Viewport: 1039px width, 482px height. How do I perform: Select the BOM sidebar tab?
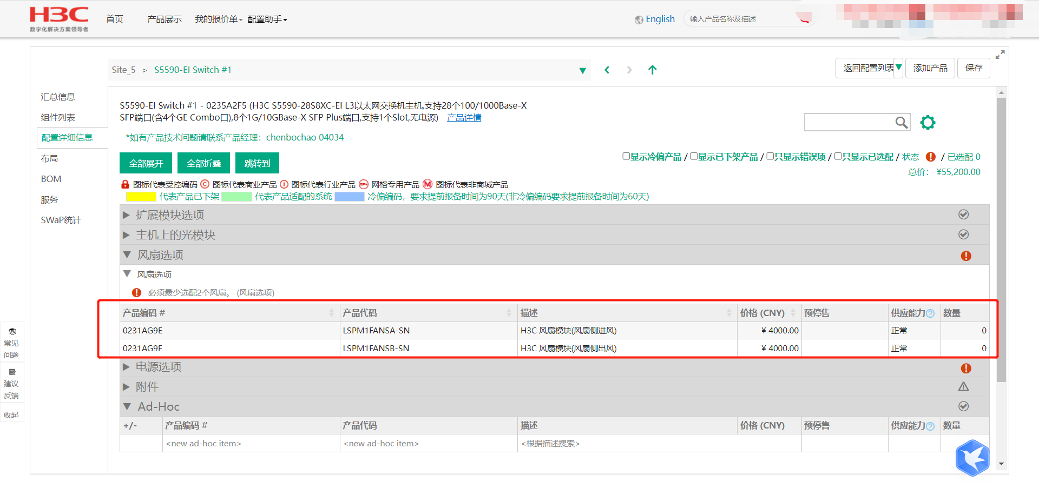(51, 179)
